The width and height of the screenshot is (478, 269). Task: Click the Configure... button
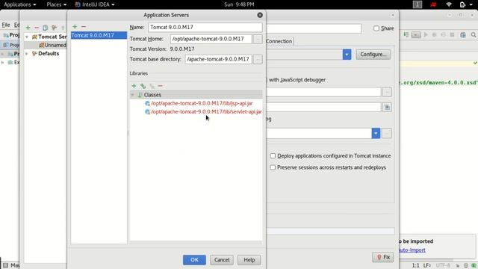pyautogui.click(x=373, y=55)
